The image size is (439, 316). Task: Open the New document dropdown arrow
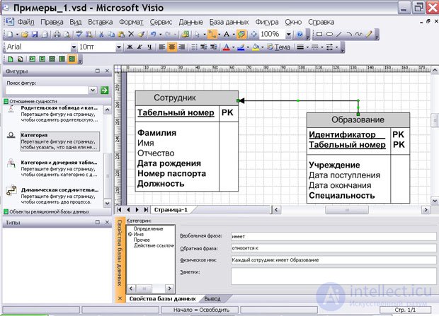(17, 35)
